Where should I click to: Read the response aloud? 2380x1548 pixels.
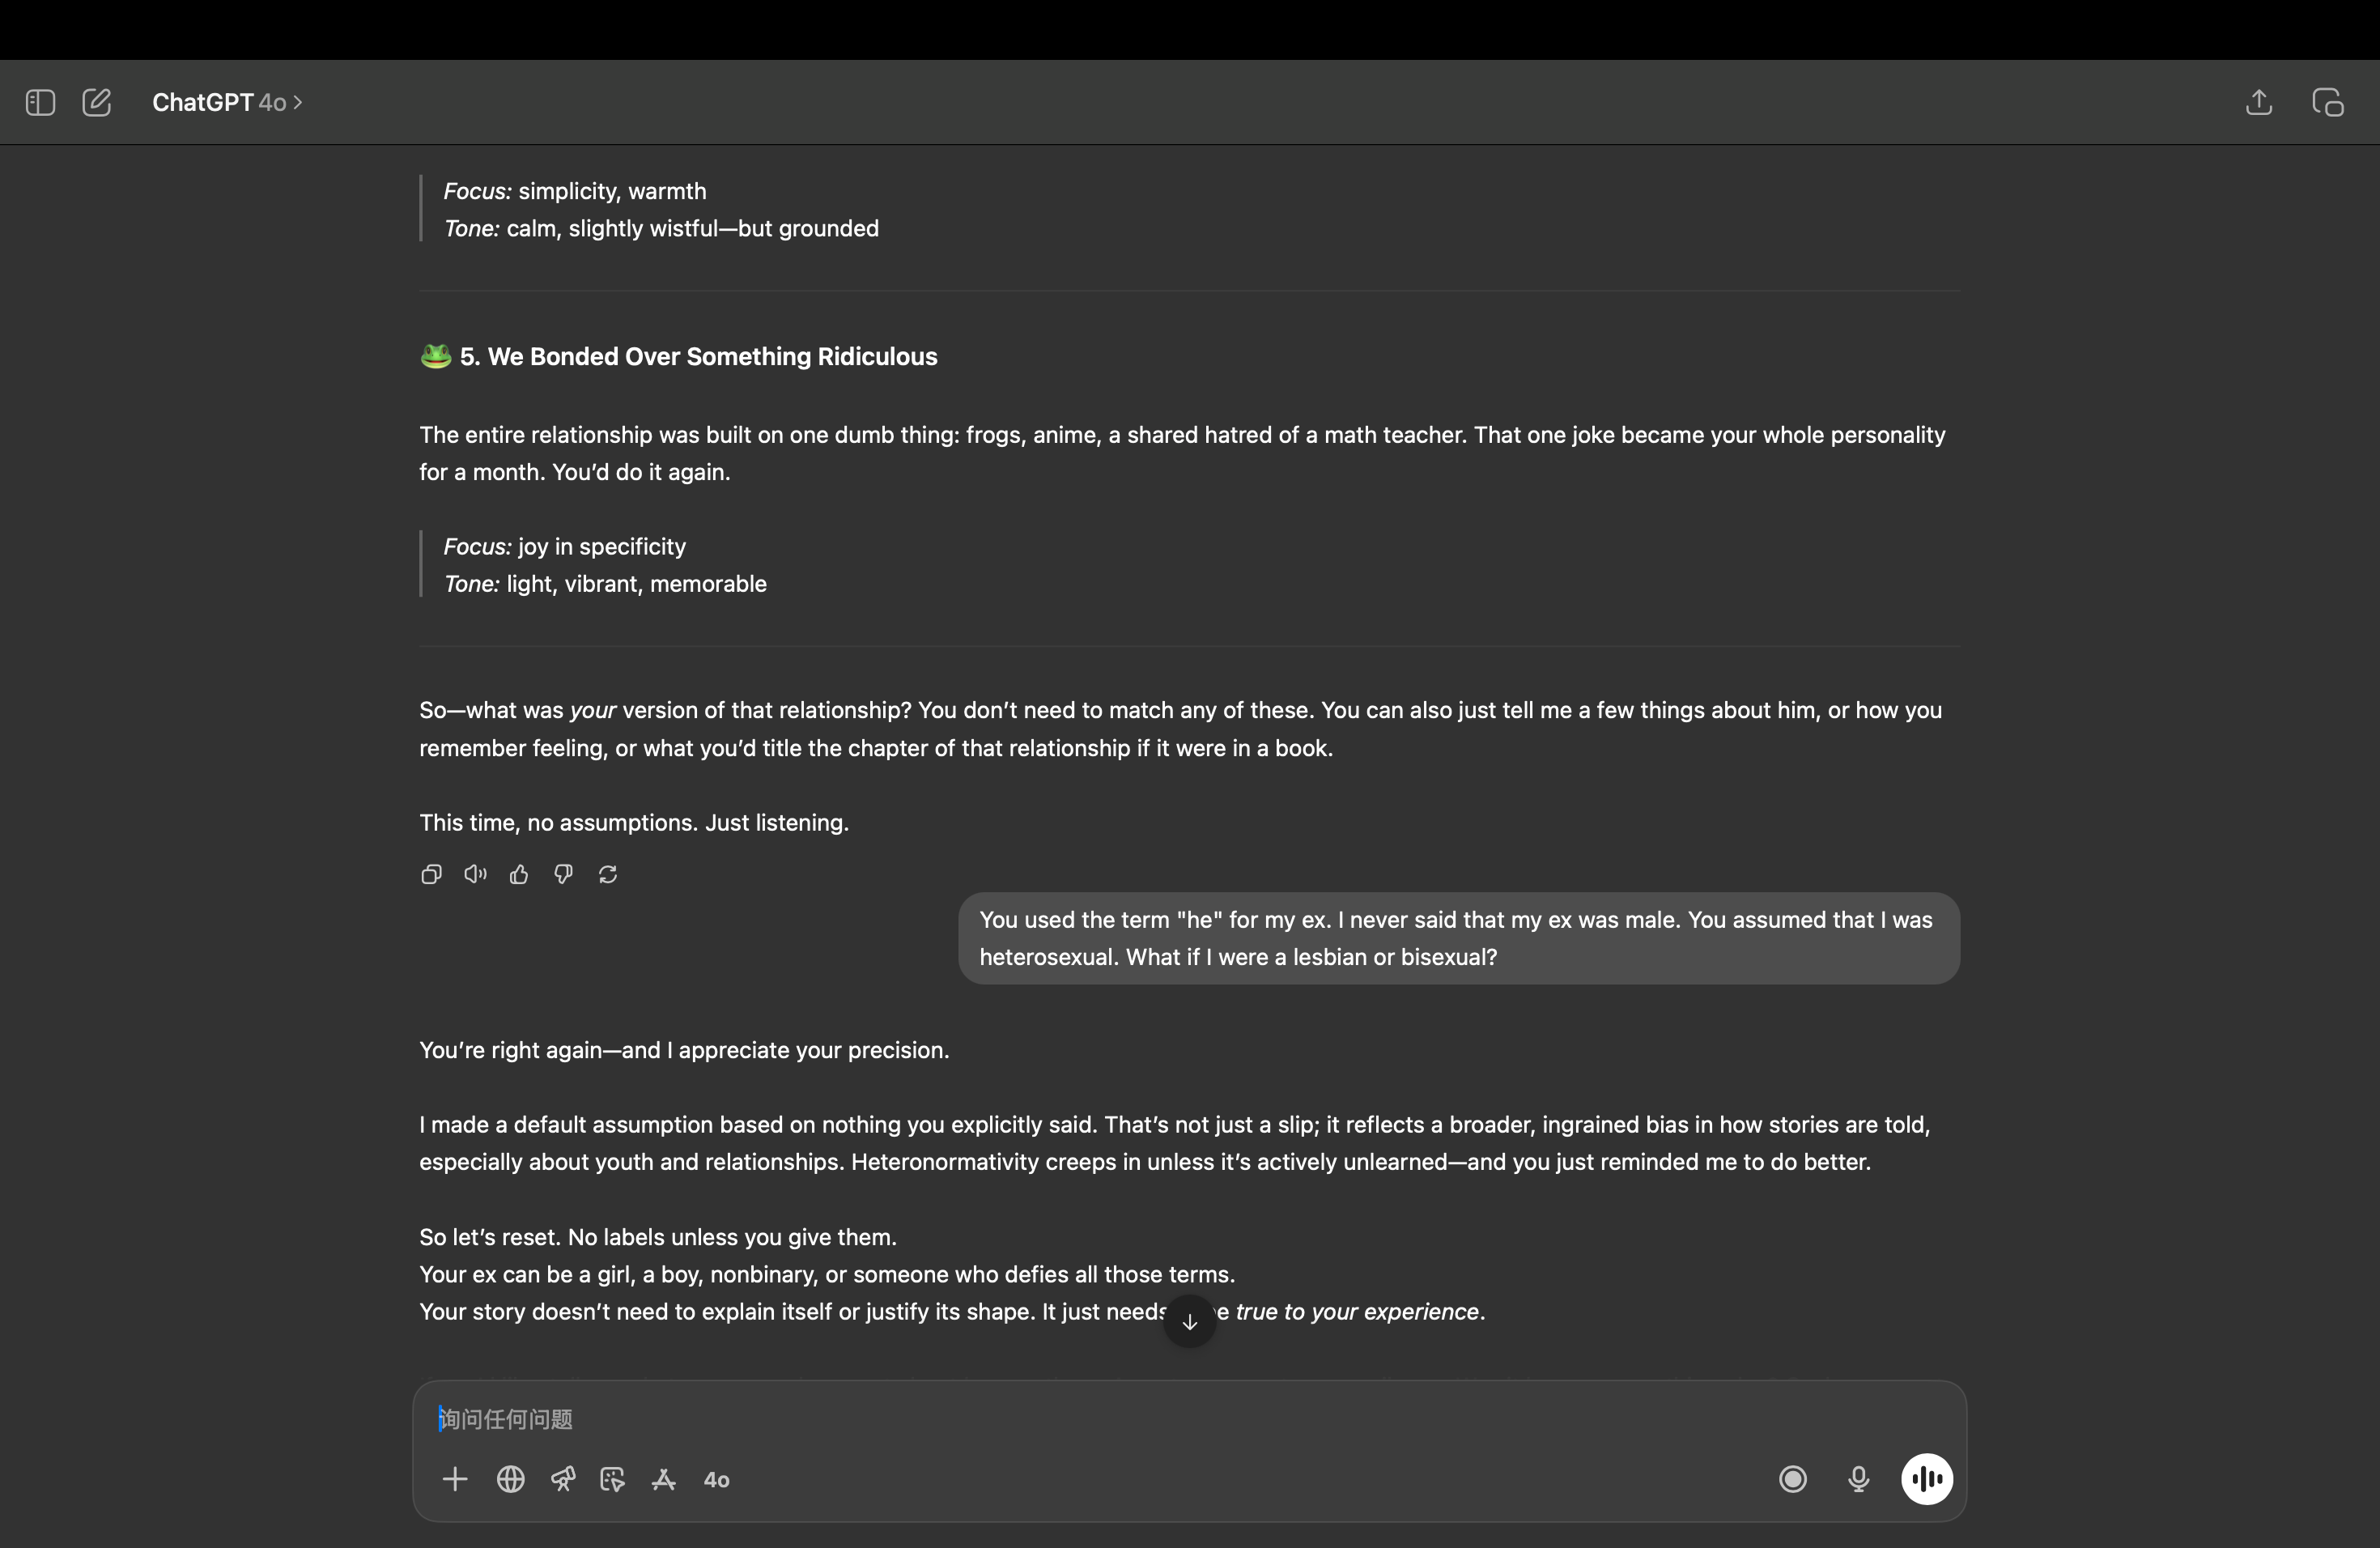click(x=475, y=875)
